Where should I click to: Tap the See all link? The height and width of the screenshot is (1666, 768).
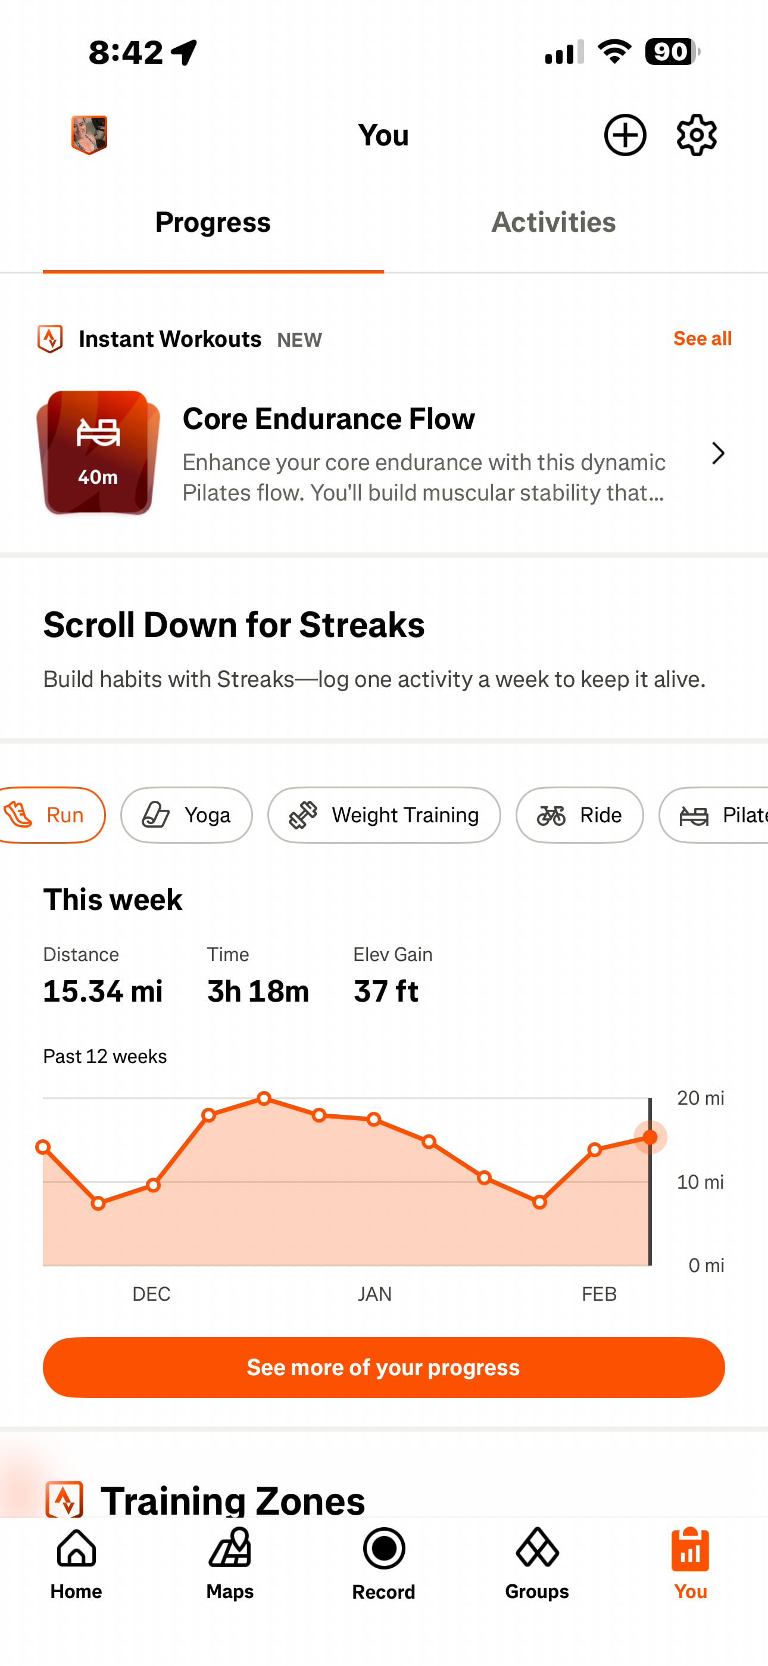coord(702,338)
